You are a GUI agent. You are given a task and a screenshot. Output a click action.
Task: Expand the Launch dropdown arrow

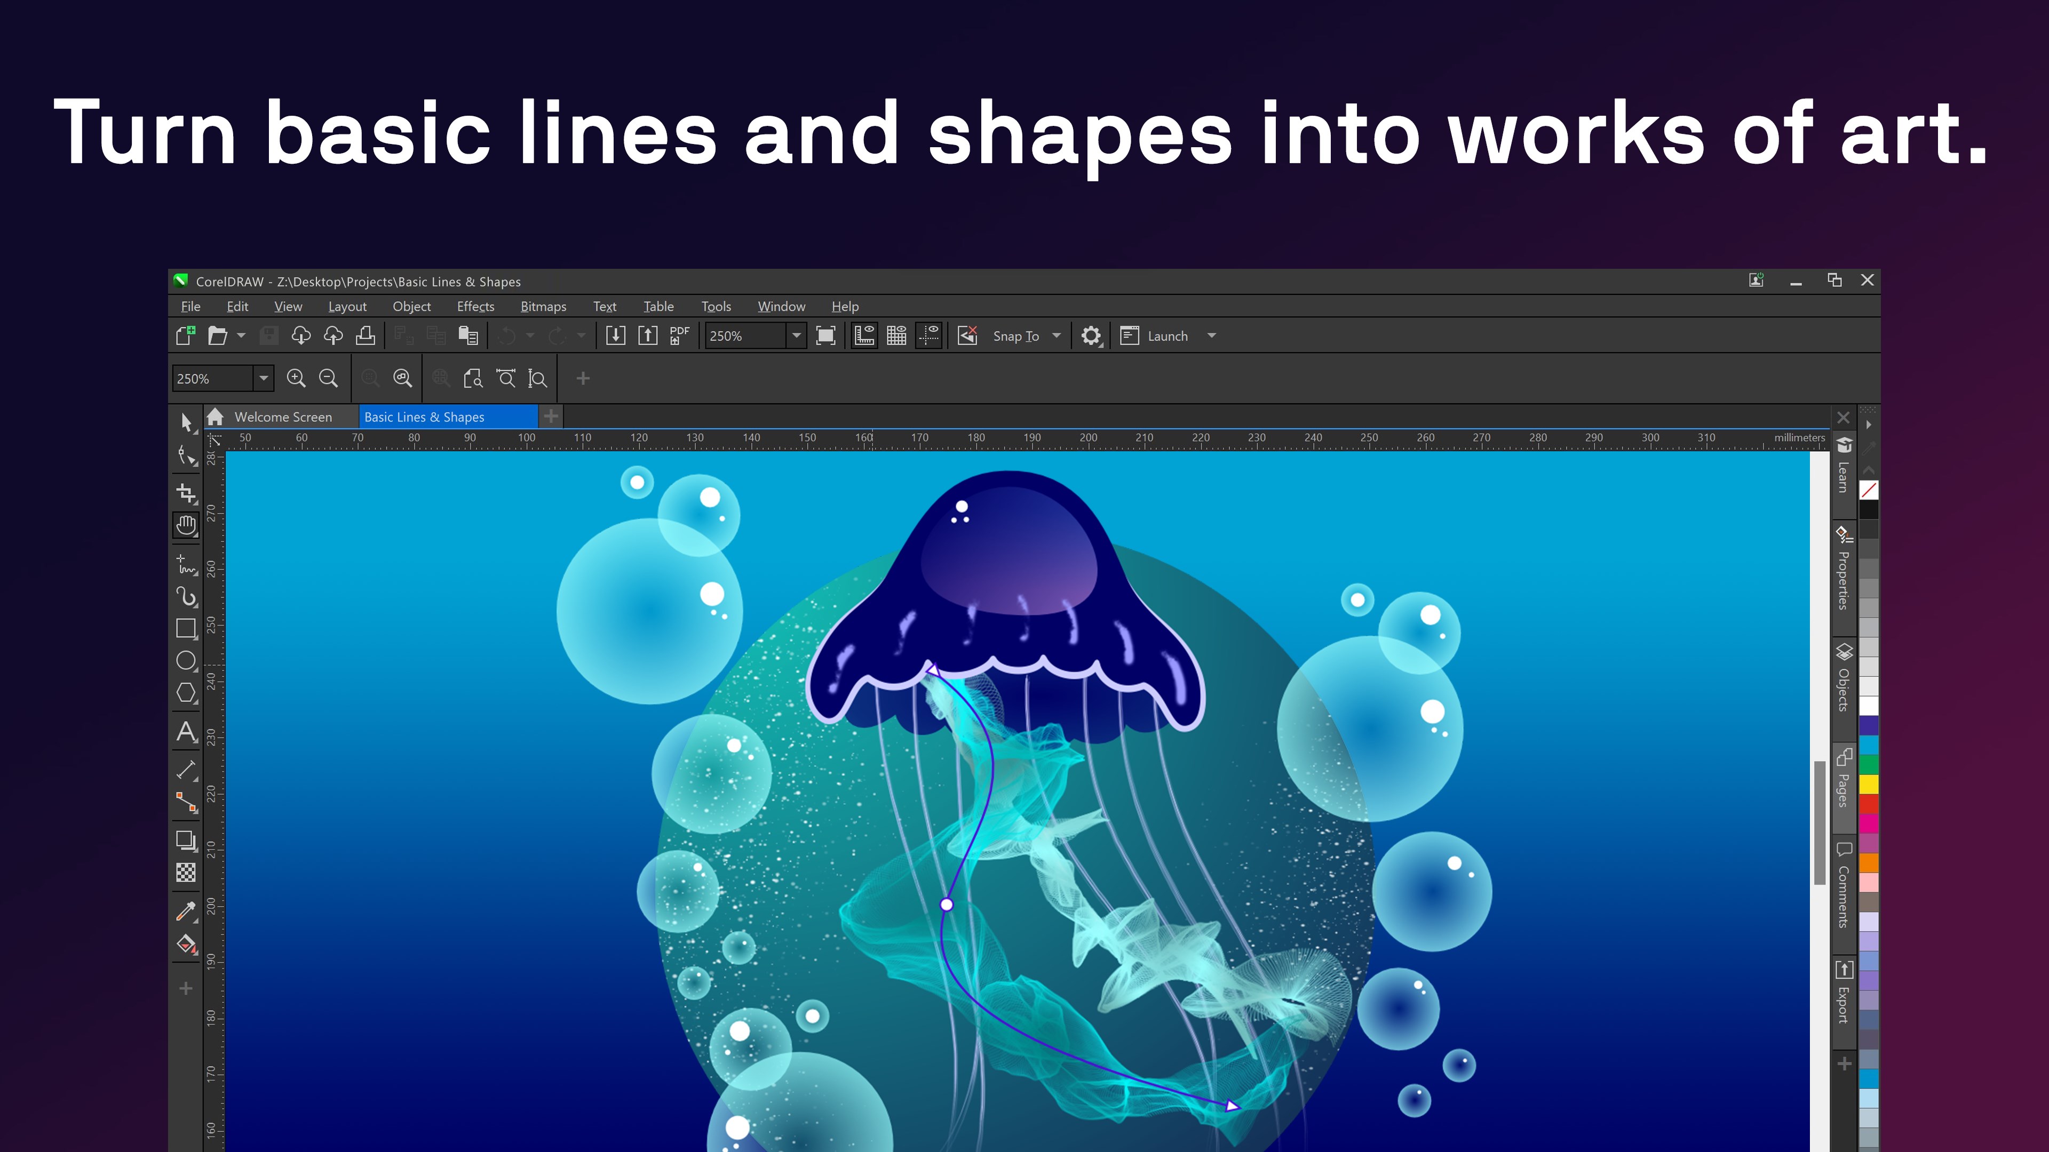pos(1211,335)
